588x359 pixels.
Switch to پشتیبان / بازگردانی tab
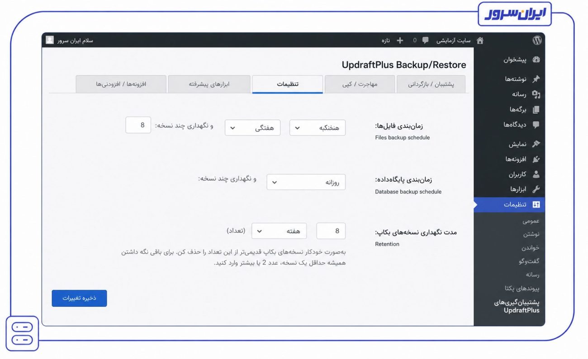(x=431, y=84)
